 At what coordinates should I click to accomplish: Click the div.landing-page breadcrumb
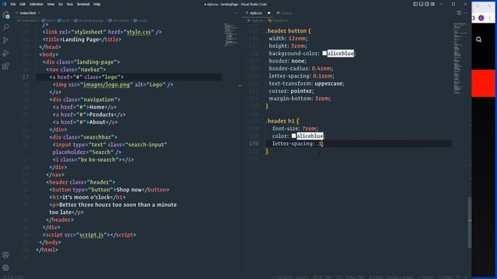click(89, 21)
